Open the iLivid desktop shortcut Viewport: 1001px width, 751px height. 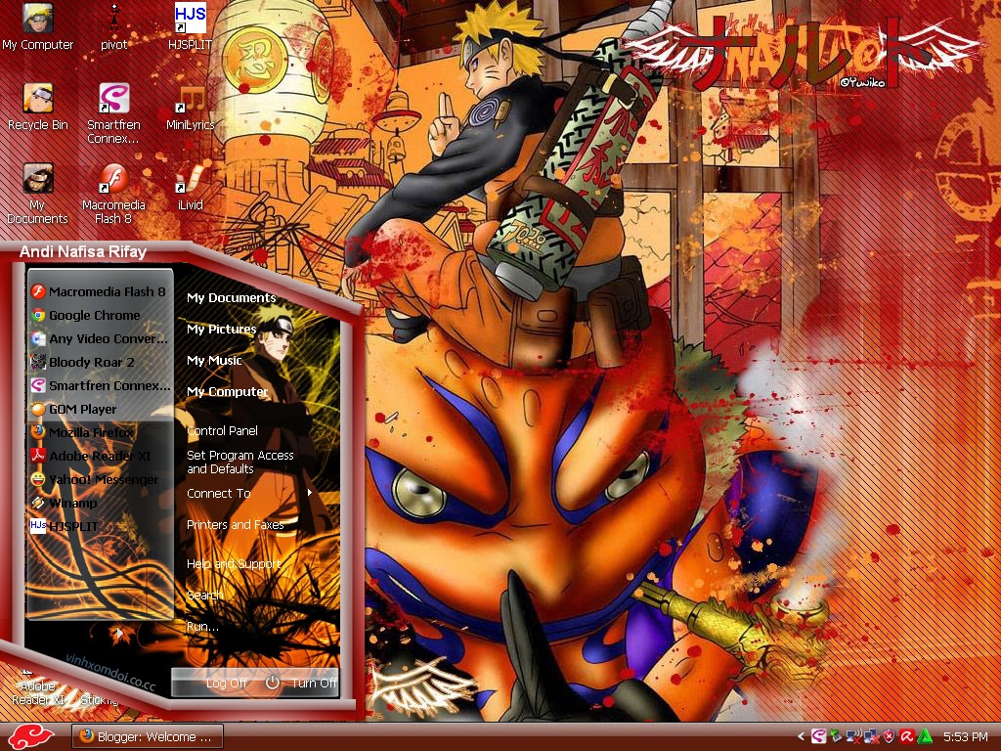(190, 187)
